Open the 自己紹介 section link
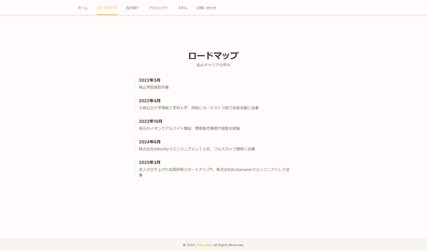This screenshot has height=251, width=427. pos(132,8)
